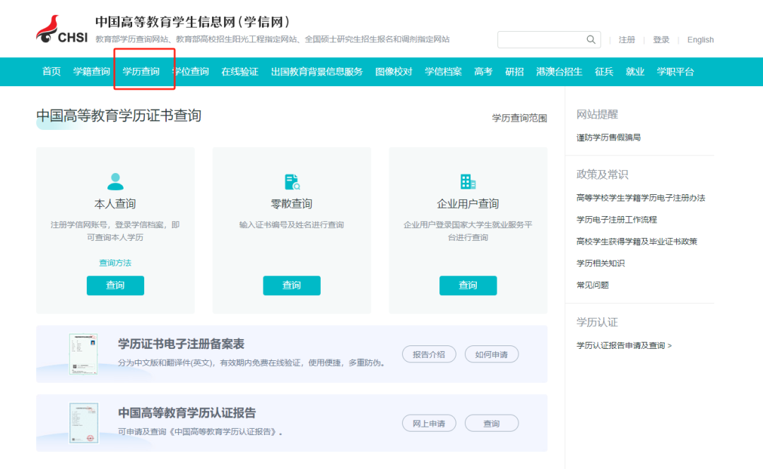
Task: Go to 高考 nav item
Action: pyautogui.click(x=483, y=71)
